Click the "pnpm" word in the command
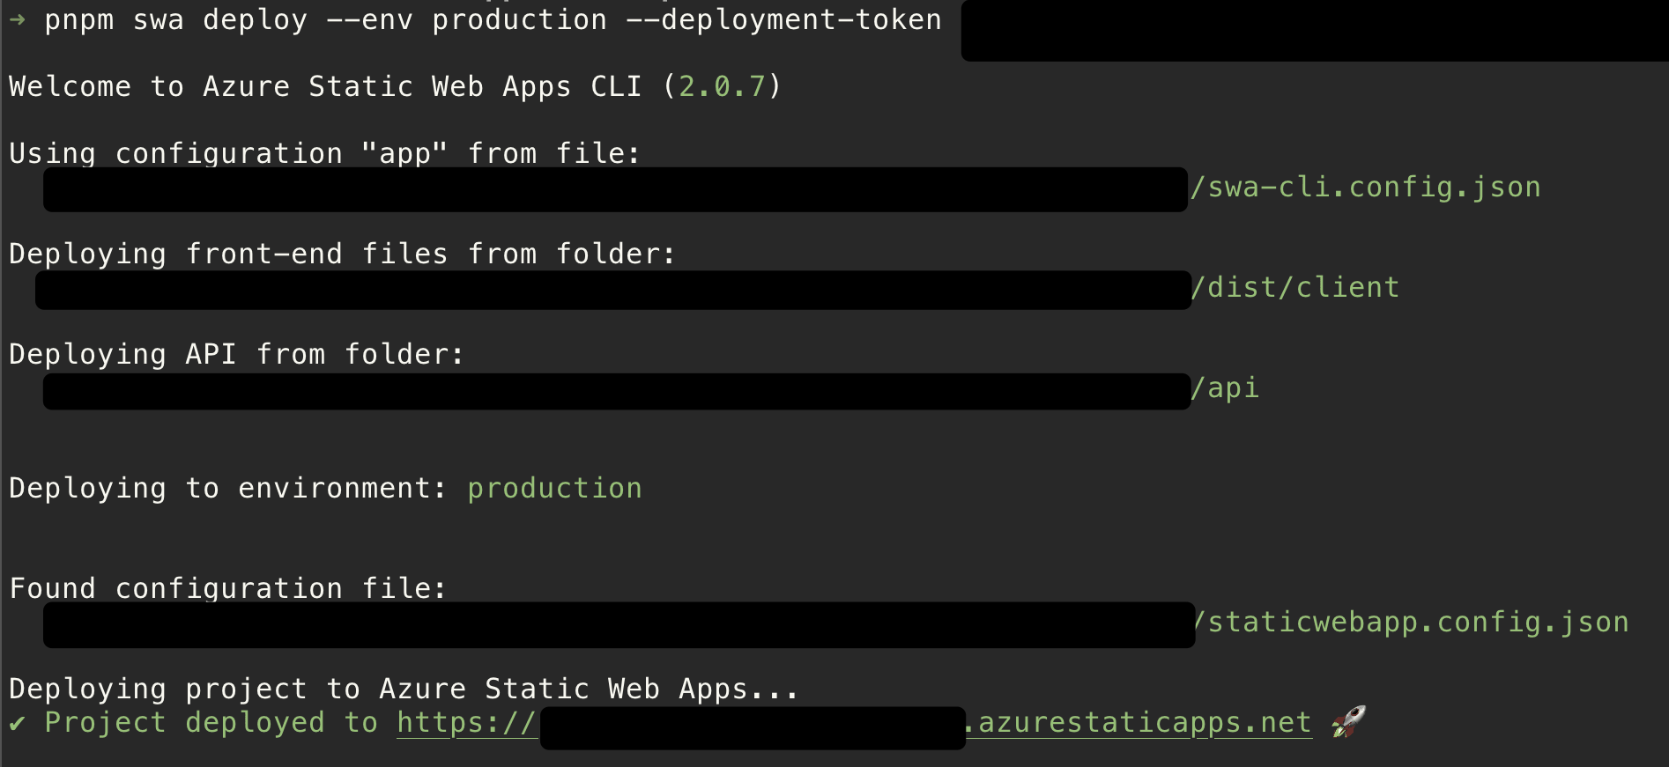This screenshot has width=1669, height=767. pos(78,20)
